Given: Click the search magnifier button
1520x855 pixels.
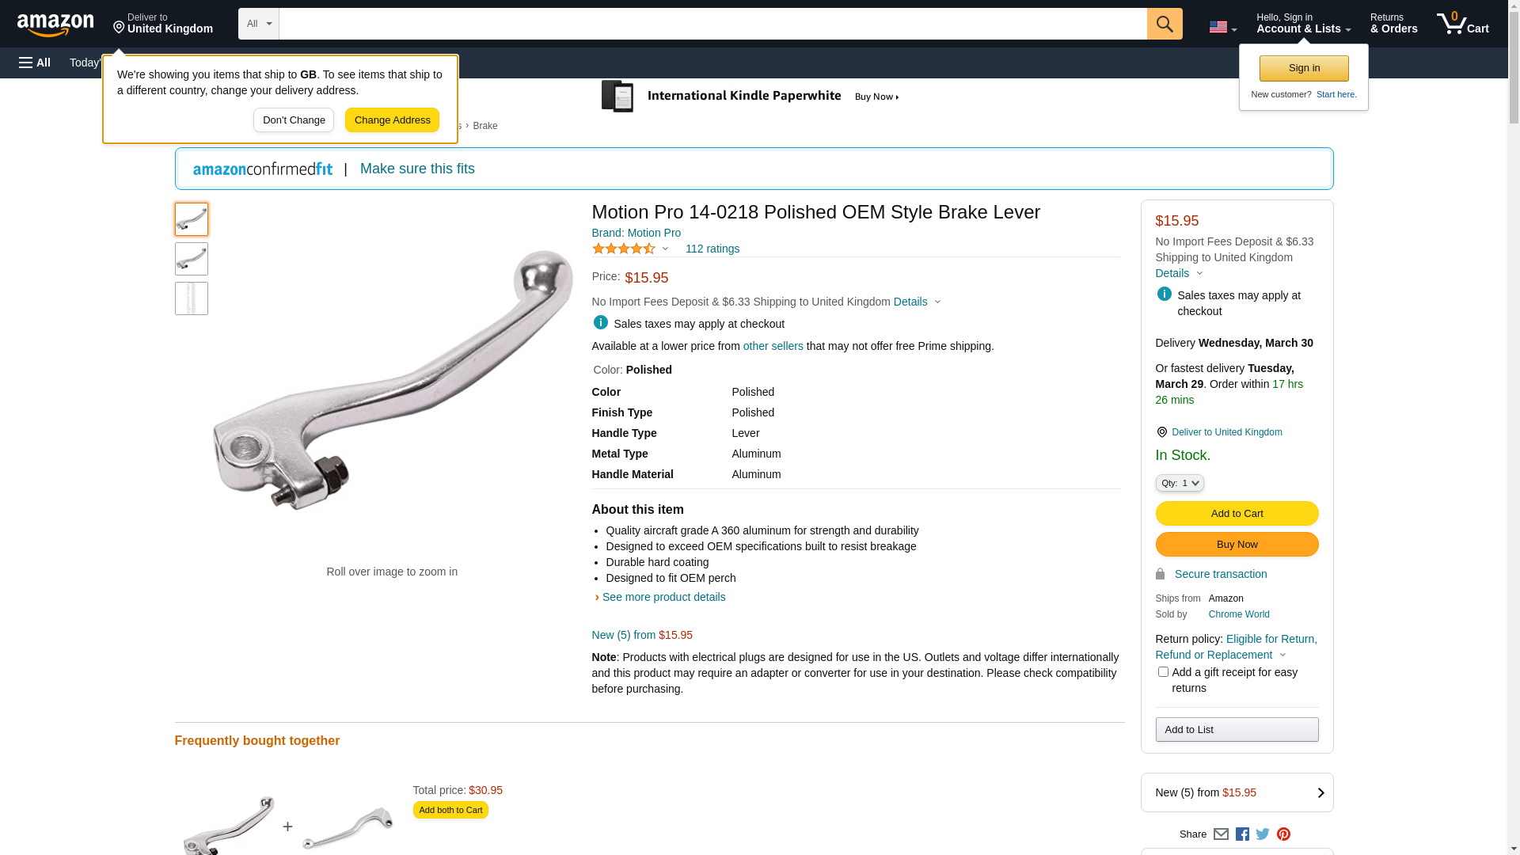Looking at the screenshot, I should point(1165,24).
